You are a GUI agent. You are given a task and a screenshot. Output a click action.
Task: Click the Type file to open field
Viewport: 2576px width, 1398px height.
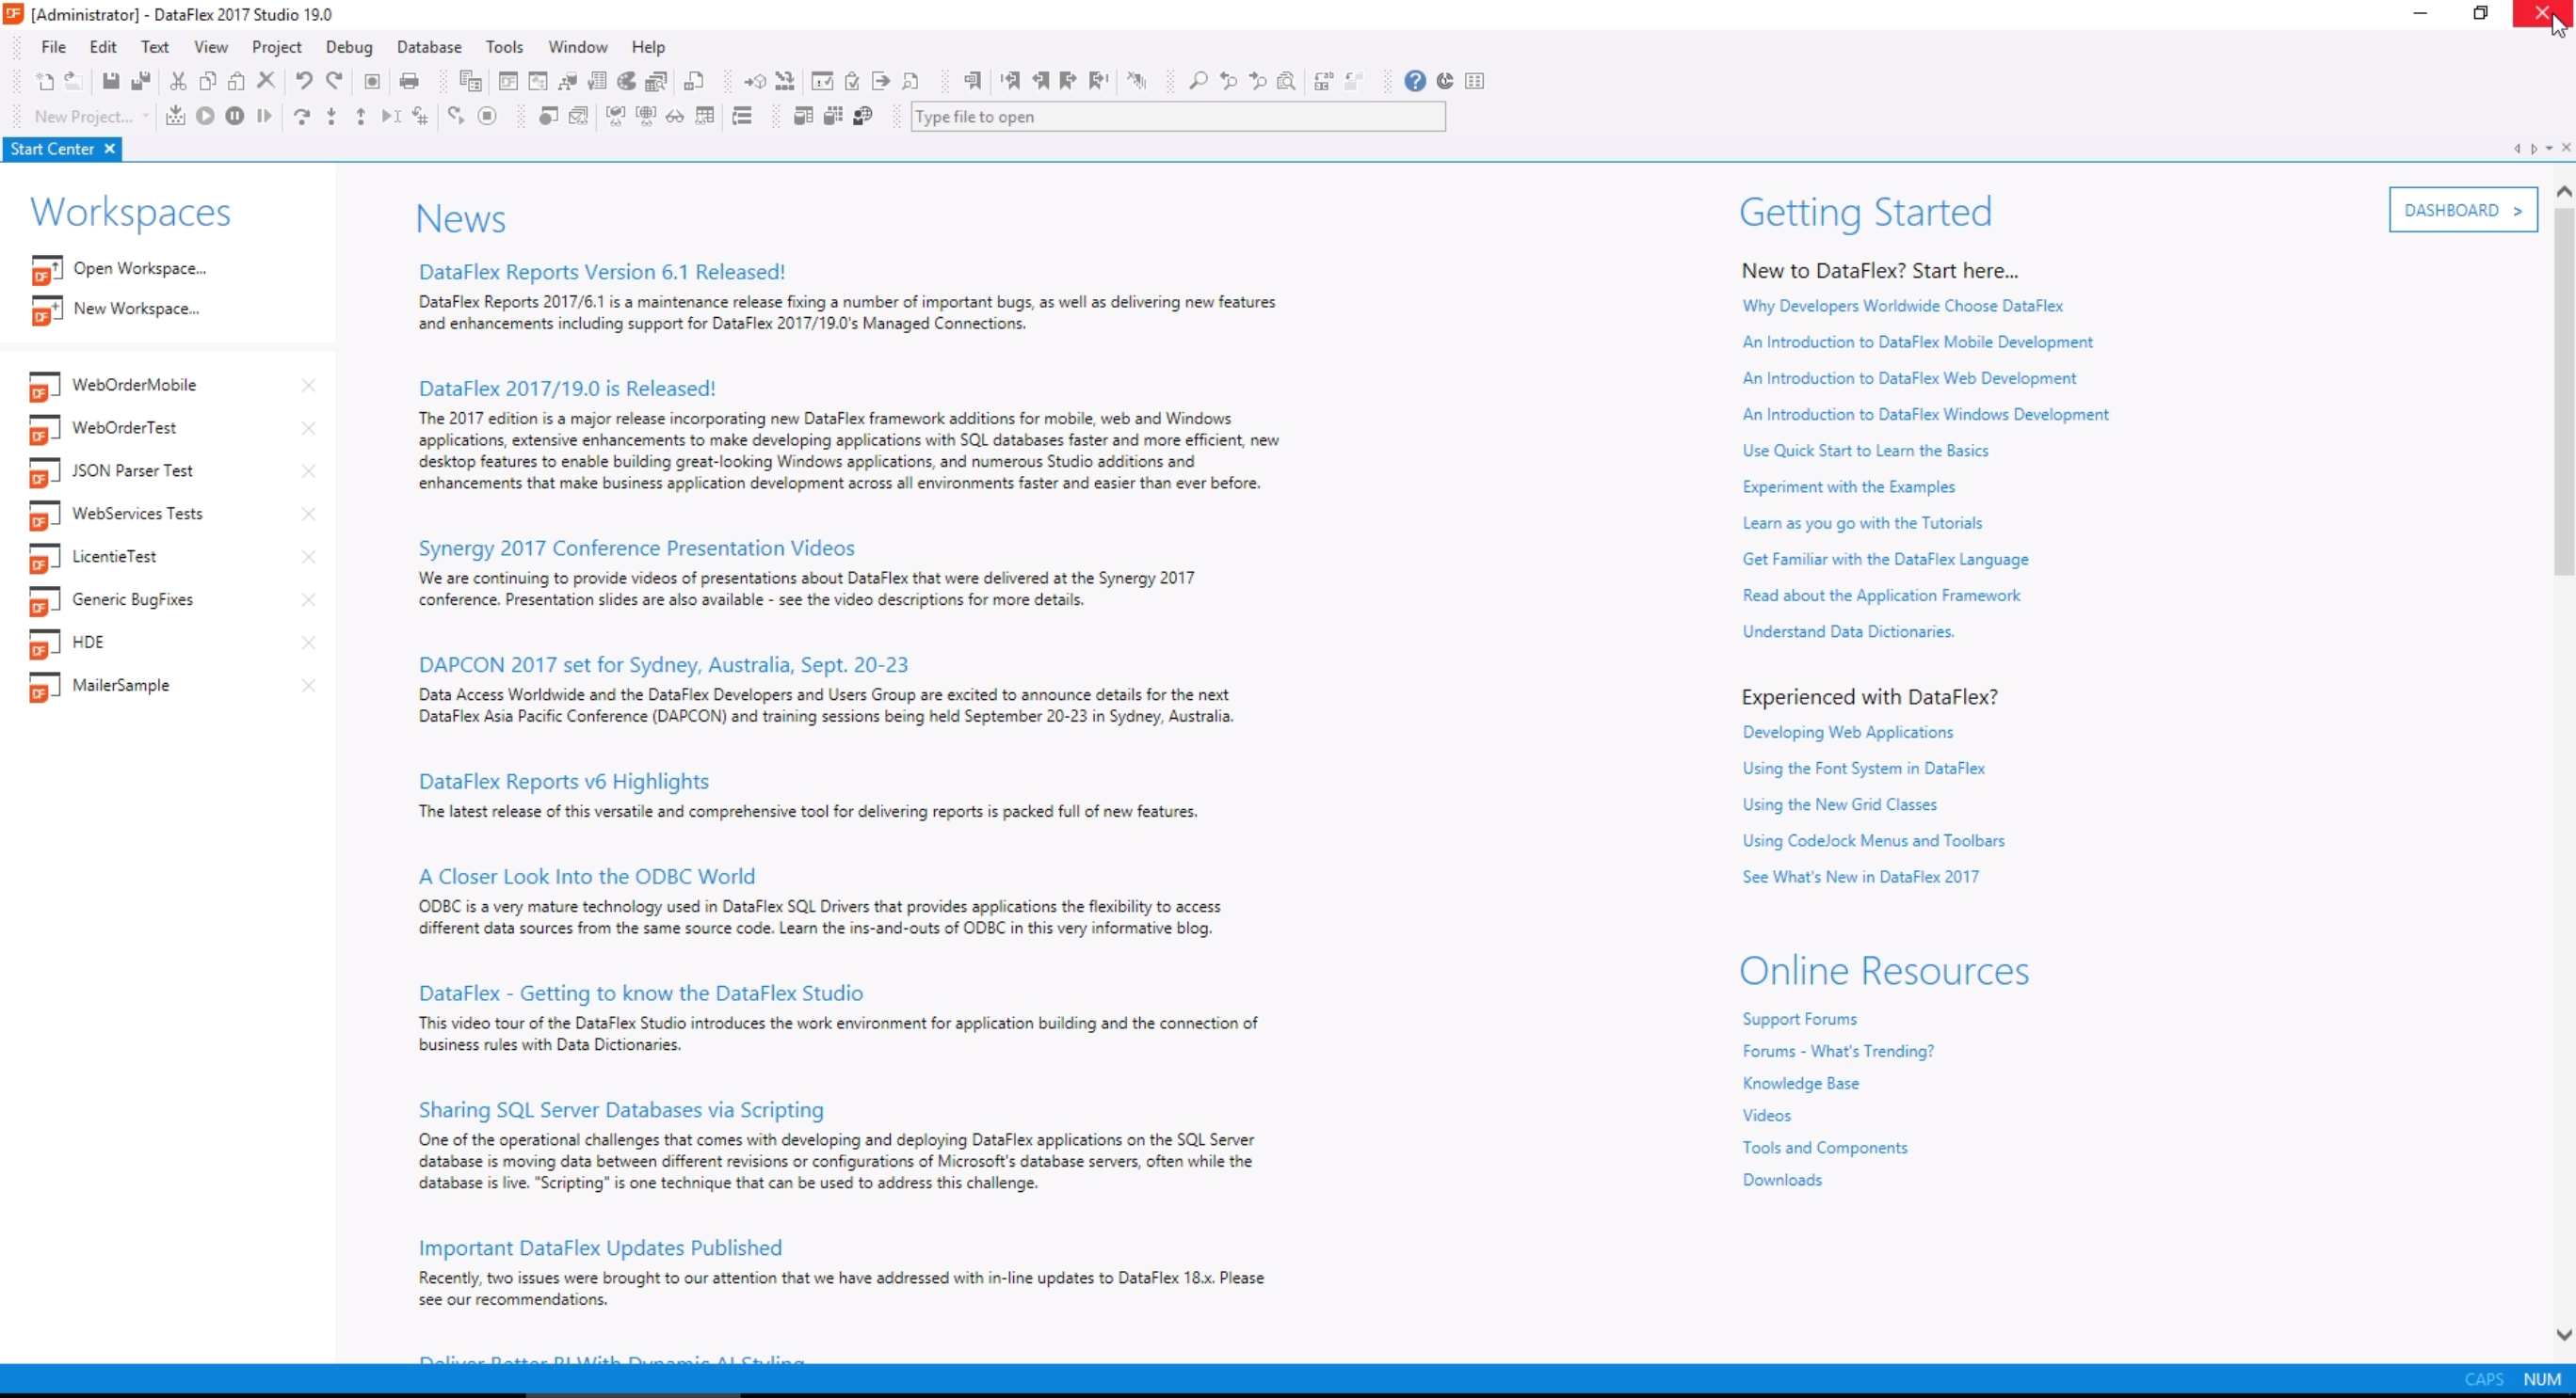1176,117
